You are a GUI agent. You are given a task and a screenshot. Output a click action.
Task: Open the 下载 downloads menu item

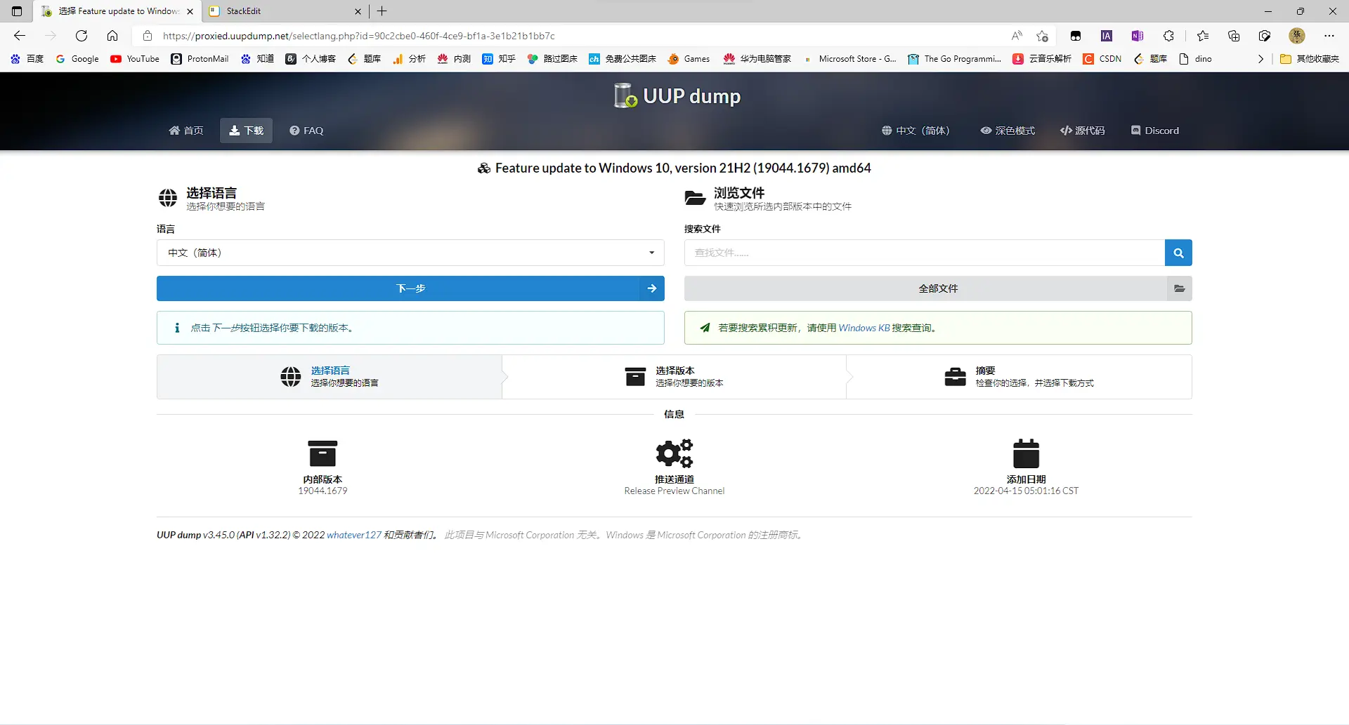pyautogui.click(x=246, y=131)
